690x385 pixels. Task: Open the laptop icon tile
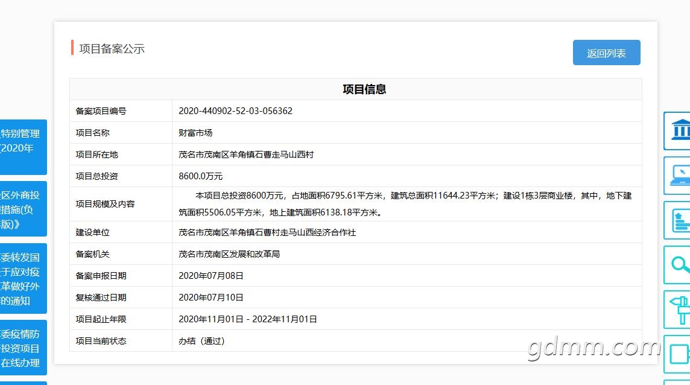677,176
